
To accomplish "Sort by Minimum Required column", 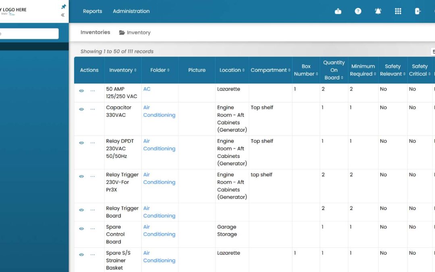I will coord(363,70).
